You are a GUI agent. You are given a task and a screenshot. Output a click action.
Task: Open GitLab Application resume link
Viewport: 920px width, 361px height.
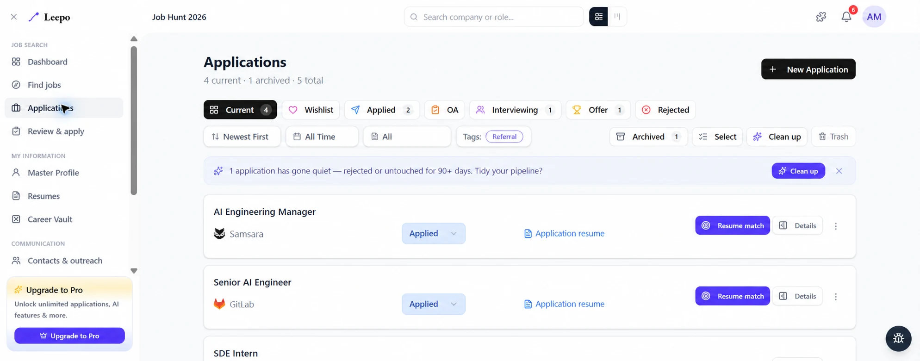(x=564, y=304)
